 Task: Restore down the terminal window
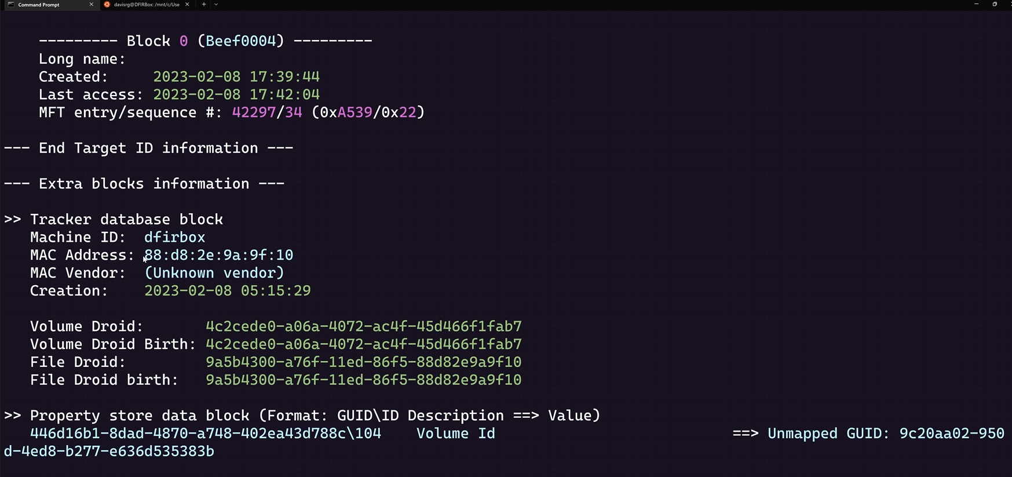click(x=995, y=4)
